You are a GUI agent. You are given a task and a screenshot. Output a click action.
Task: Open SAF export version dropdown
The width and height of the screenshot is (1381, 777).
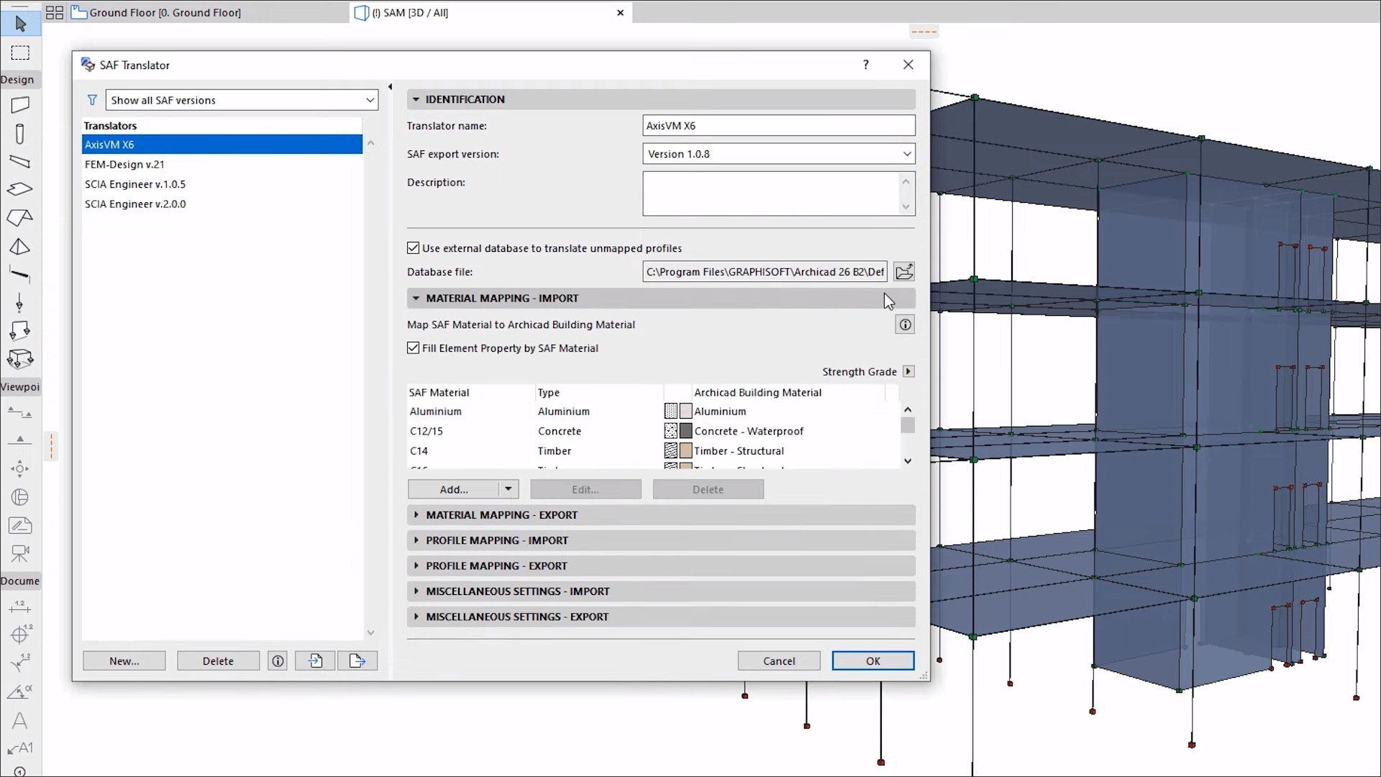pyautogui.click(x=778, y=154)
